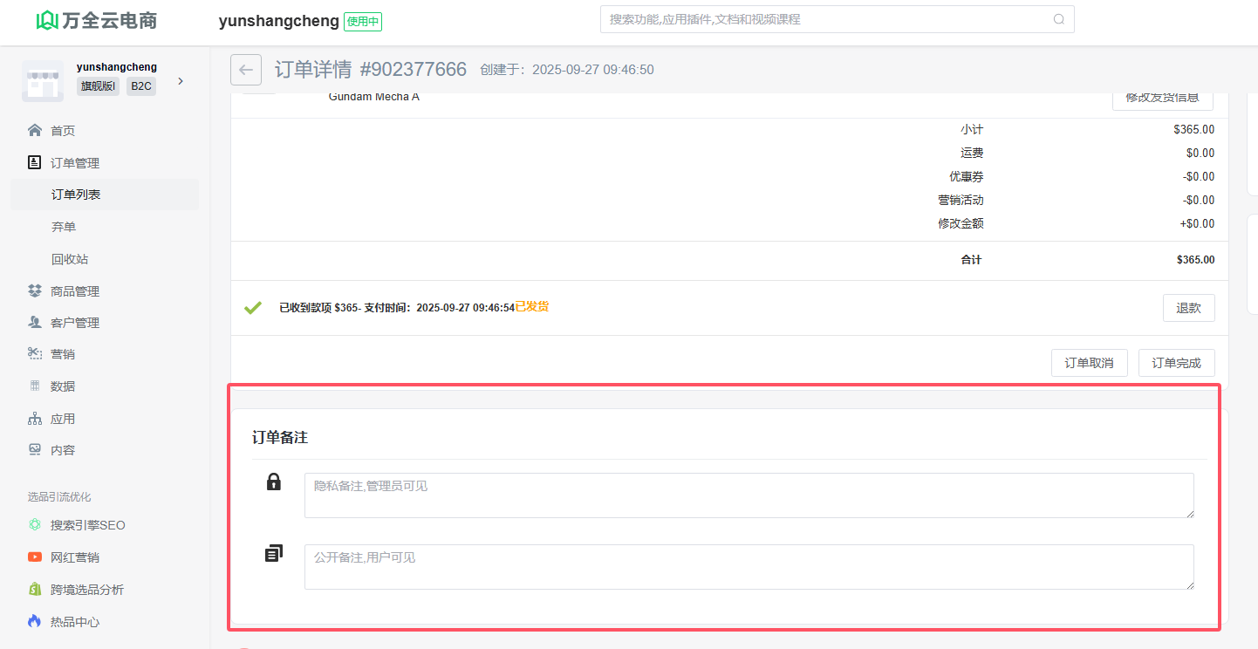Viewport: 1258px width, 649px height.
Task: Select 弃单 under order management
Action: [x=64, y=227]
